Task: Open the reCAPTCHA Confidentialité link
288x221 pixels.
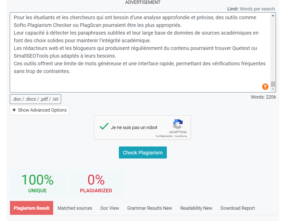Action: [x=164, y=136]
